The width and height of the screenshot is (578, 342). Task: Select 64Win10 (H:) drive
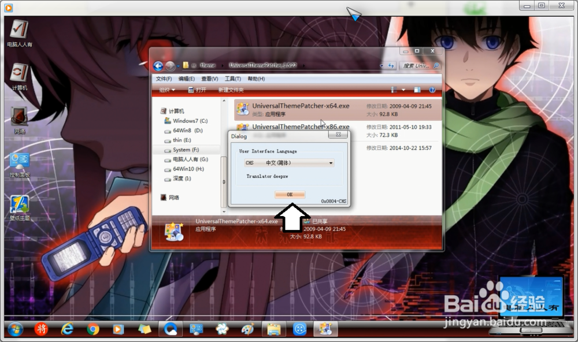coord(184,169)
